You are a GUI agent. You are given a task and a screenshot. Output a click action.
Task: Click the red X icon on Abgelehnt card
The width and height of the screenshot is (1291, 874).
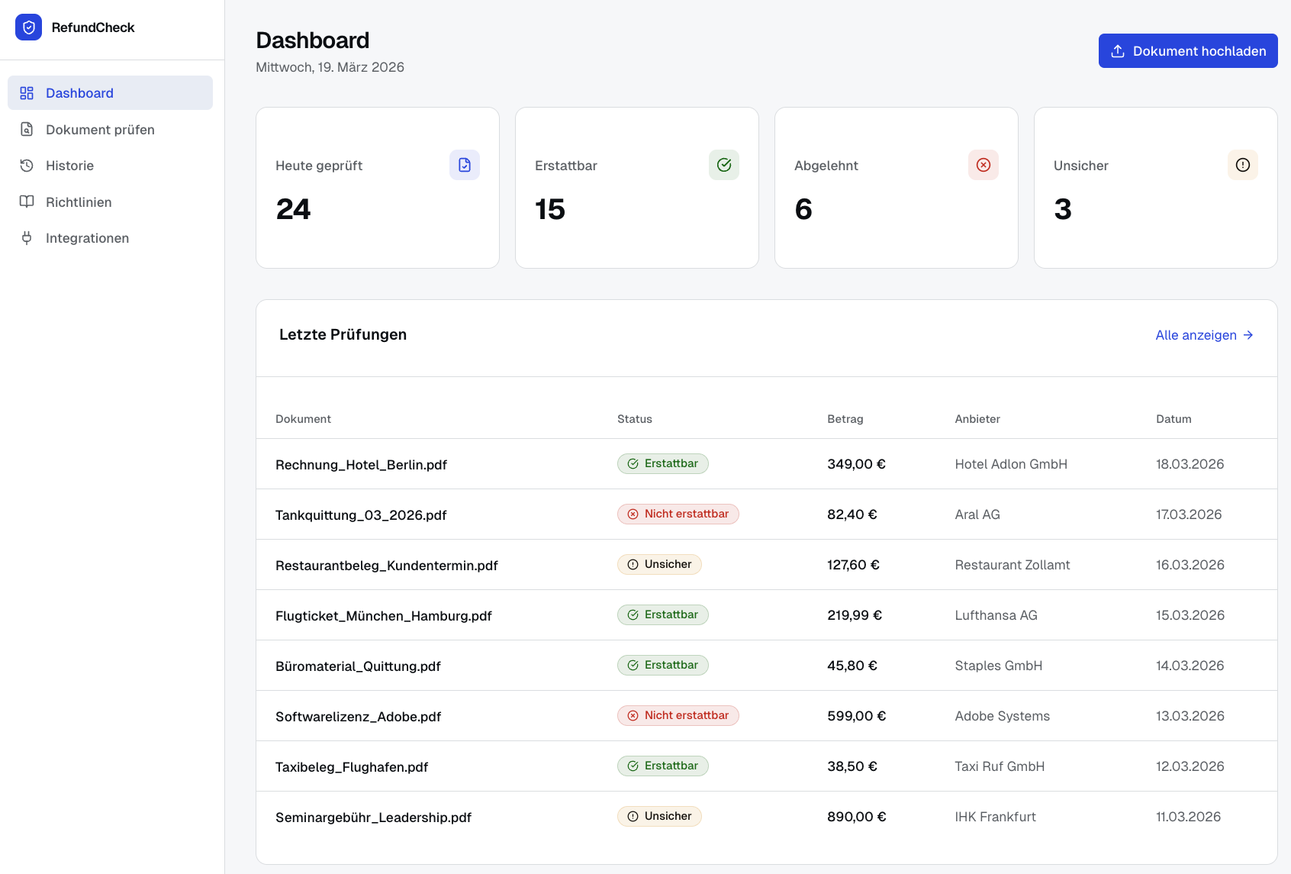(x=983, y=165)
